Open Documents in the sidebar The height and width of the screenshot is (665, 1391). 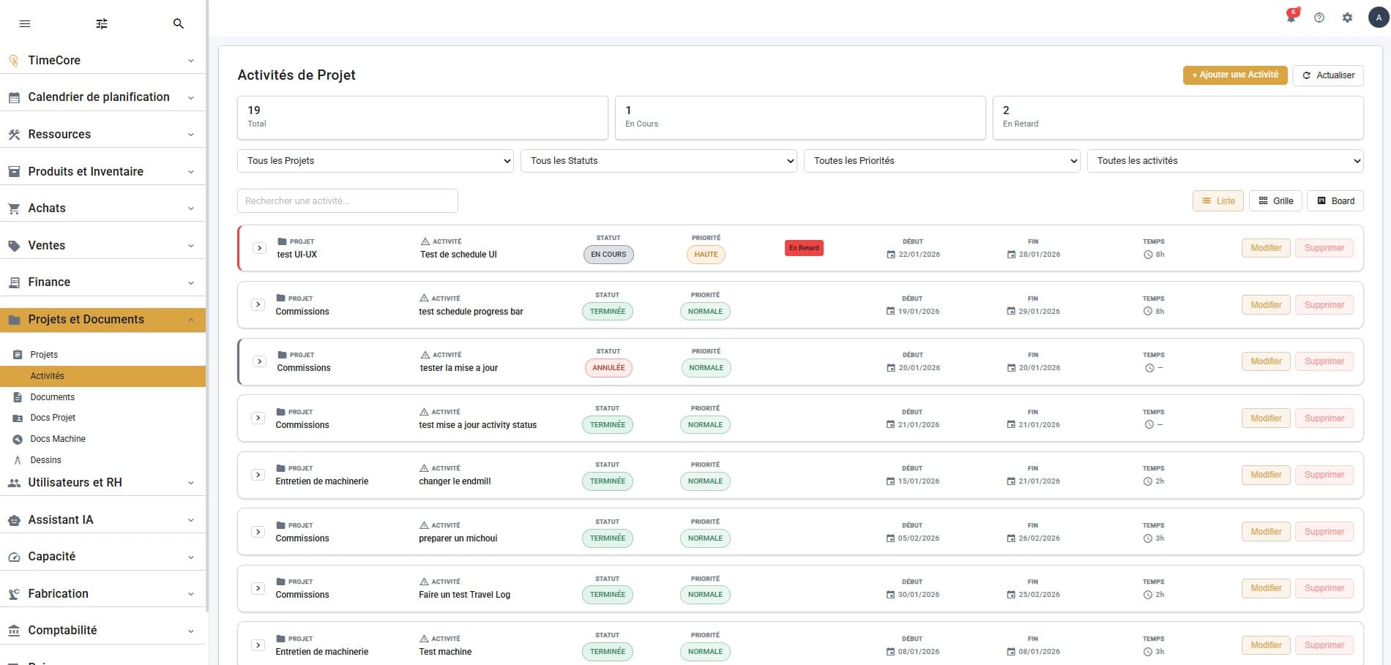[52, 397]
